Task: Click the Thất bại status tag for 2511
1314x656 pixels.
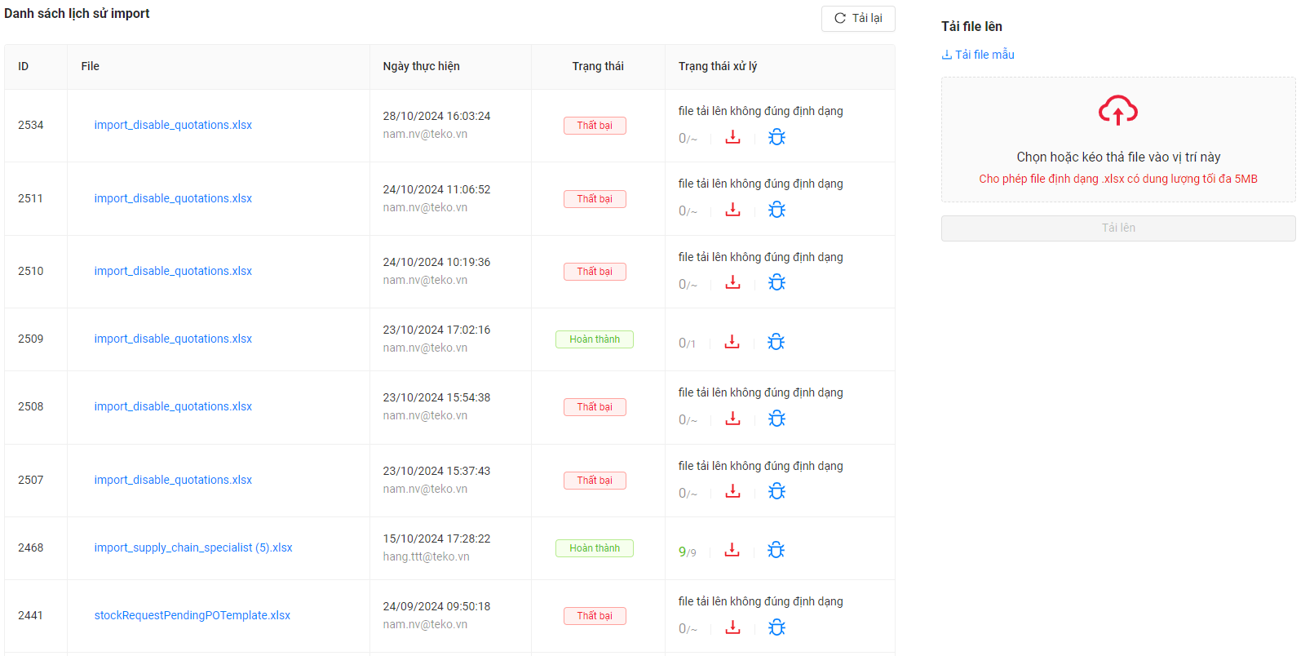Action: tap(595, 199)
